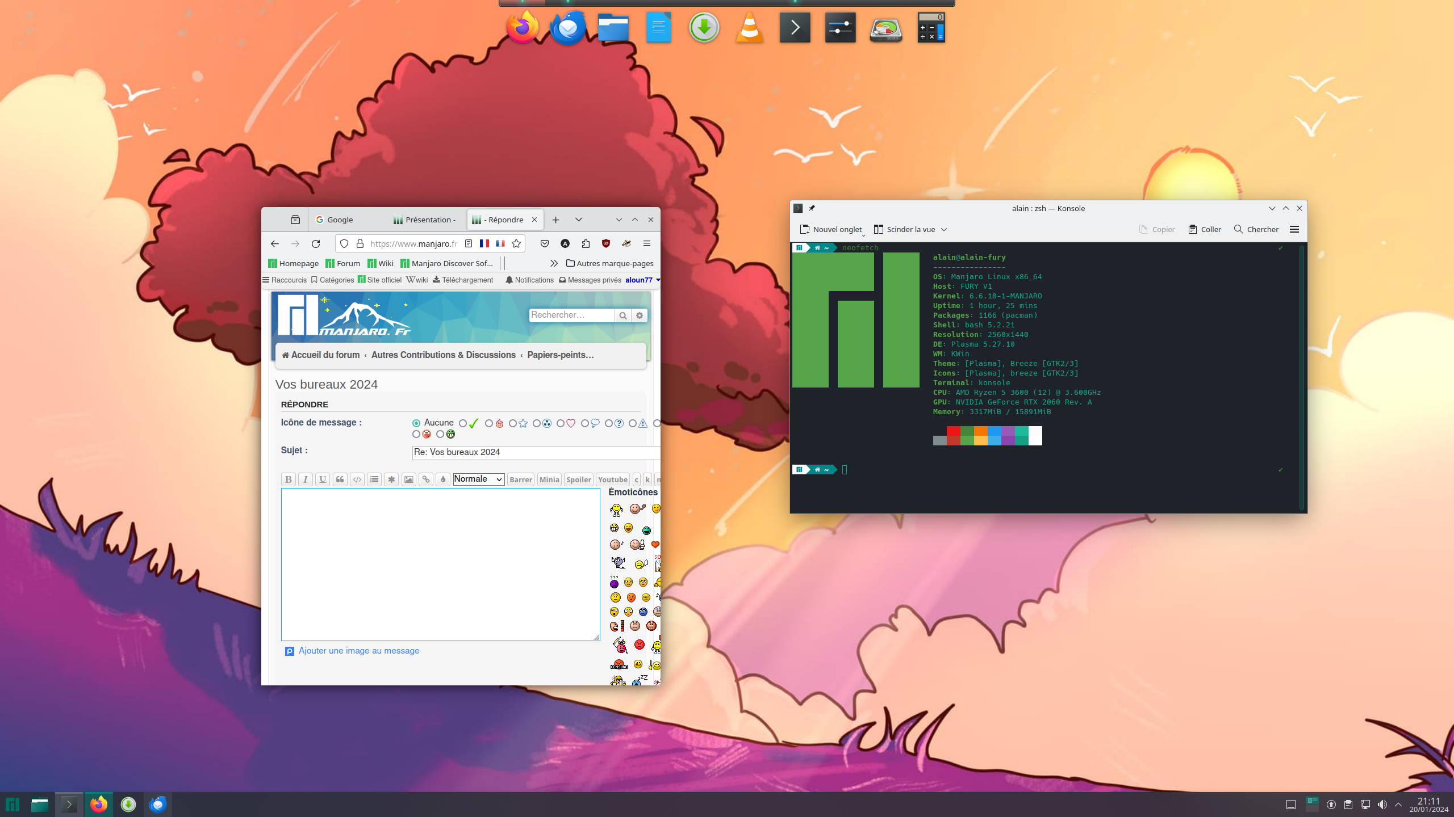Image resolution: width=1454 pixels, height=817 pixels.
Task: Save the page to Pocket
Action: [x=545, y=243]
